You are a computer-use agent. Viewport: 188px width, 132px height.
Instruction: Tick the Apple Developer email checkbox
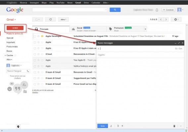coord(35,36)
